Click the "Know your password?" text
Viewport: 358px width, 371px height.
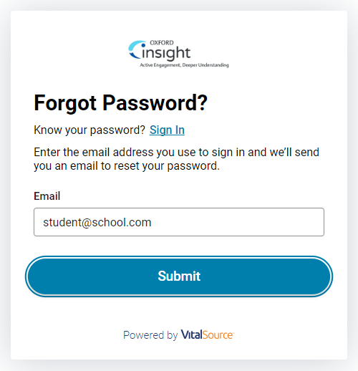(89, 130)
